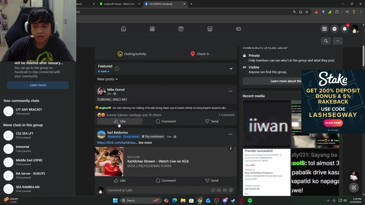Image resolution: width=365 pixels, height=205 pixels.
Task: Click Check in location option
Action: point(200,54)
